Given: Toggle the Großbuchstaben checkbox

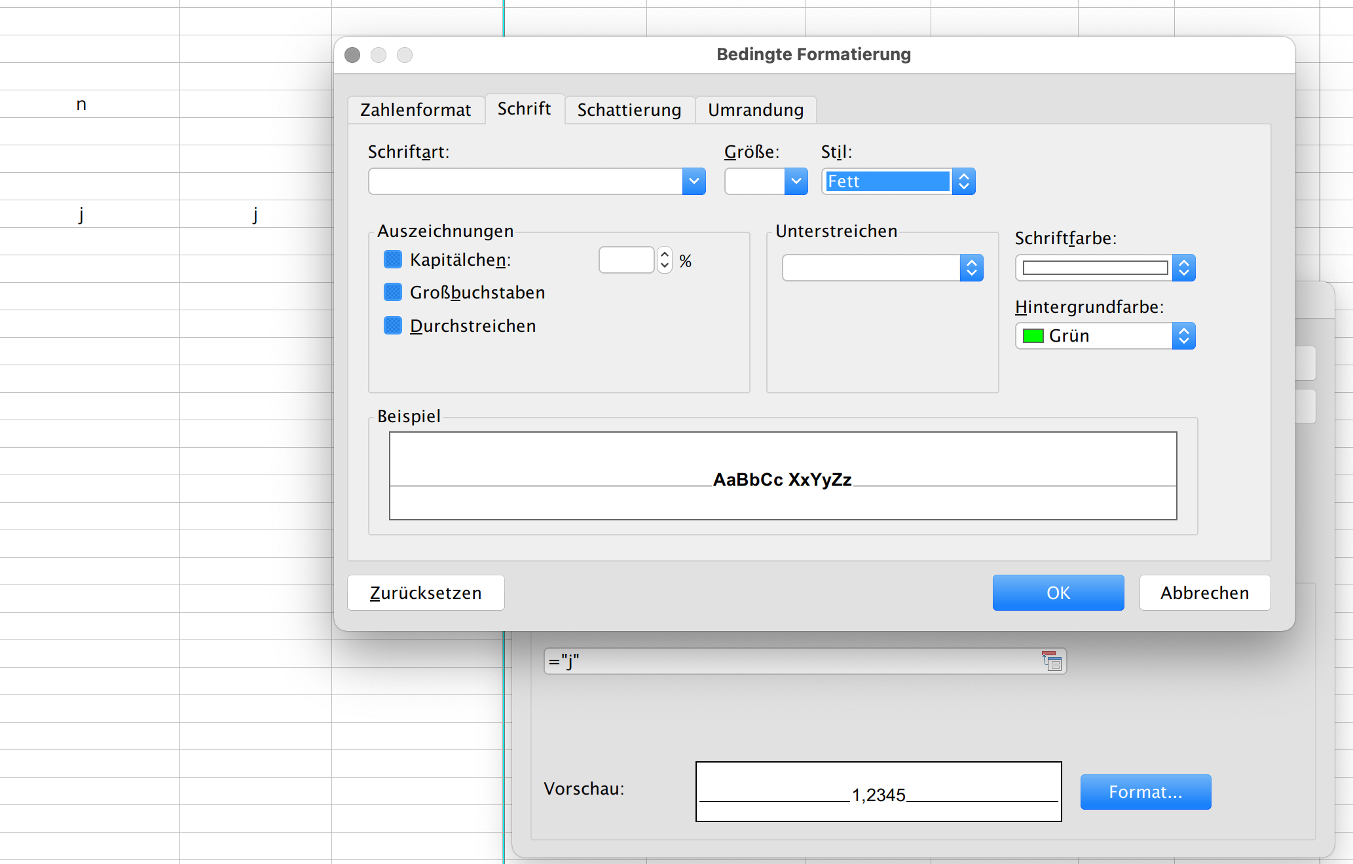Looking at the screenshot, I should pyautogui.click(x=393, y=292).
